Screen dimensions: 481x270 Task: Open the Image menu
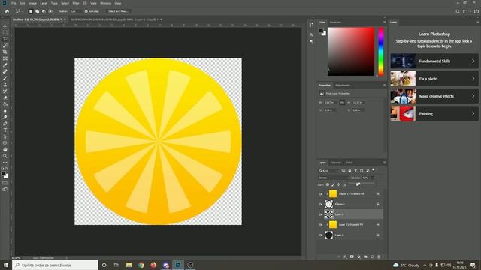click(32, 3)
